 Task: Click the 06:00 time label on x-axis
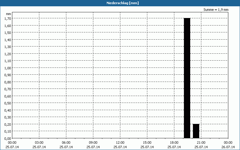click(66, 143)
